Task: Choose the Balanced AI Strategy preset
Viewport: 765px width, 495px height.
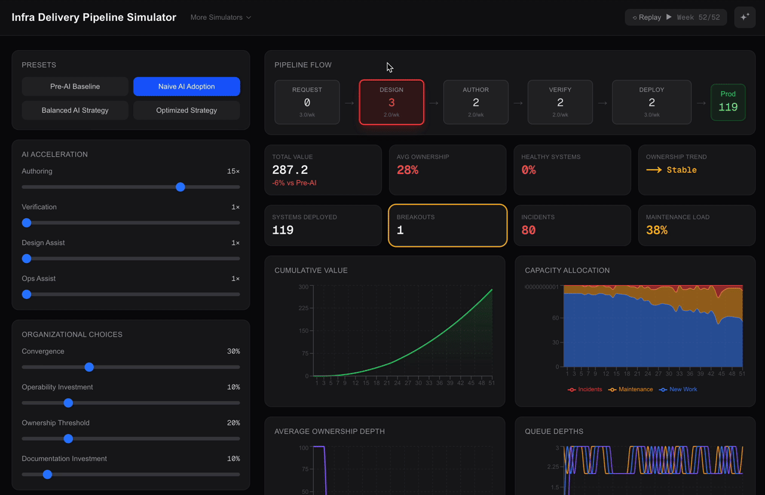Action: click(x=75, y=111)
